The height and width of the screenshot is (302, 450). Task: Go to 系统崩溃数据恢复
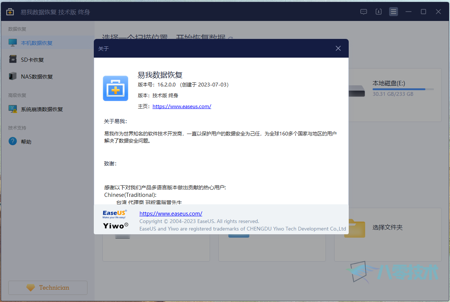[47, 109]
